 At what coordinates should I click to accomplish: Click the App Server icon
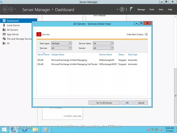(4, 34)
